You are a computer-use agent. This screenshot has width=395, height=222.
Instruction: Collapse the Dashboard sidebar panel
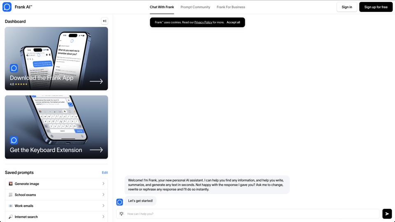105,21
